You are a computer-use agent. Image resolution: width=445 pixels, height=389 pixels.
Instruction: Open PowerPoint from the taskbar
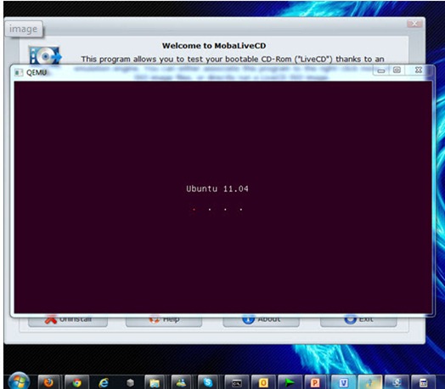click(x=316, y=382)
